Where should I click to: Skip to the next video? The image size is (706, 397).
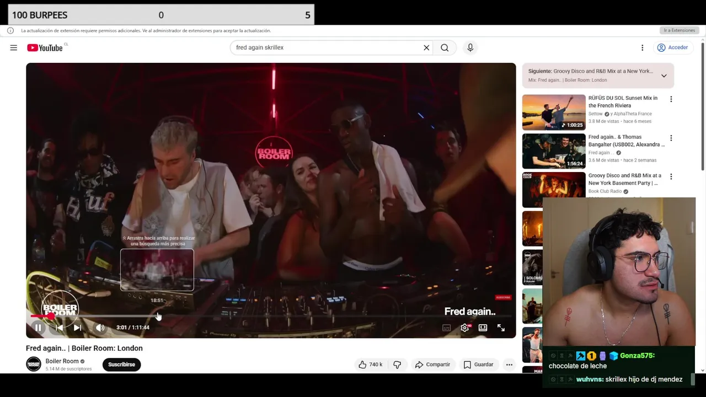(x=77, y=328)
